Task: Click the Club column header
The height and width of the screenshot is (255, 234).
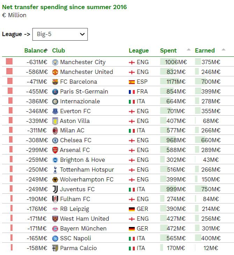Action: coord(58,50)
